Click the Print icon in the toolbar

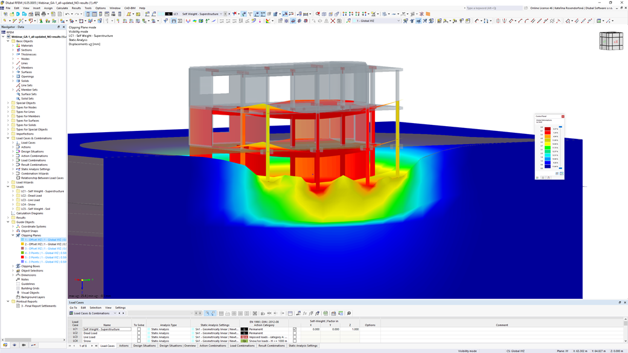[43, 13]
